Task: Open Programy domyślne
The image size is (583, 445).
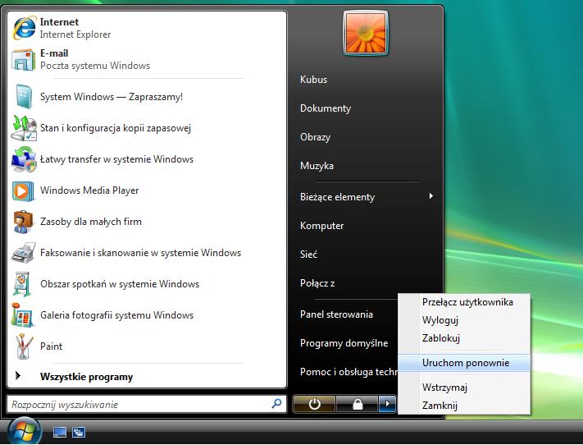Action: tap(344, 343)
